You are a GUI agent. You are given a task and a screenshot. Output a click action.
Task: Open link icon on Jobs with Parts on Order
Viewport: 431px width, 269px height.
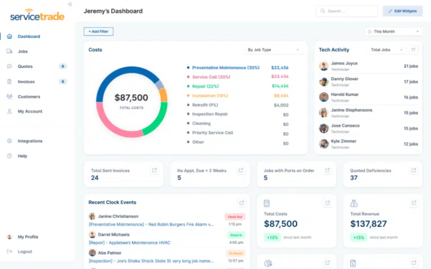pos(327,171)
